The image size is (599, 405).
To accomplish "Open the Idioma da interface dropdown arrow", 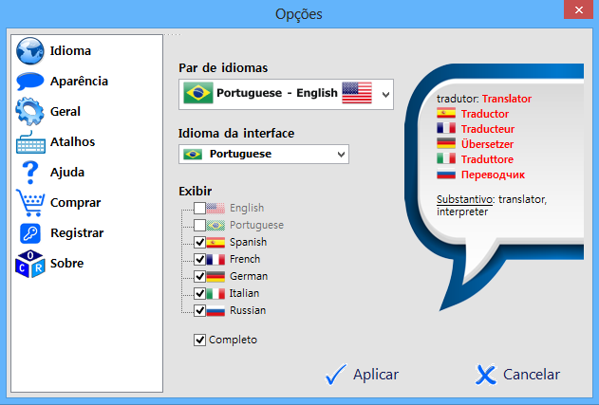I will point(341,155).
